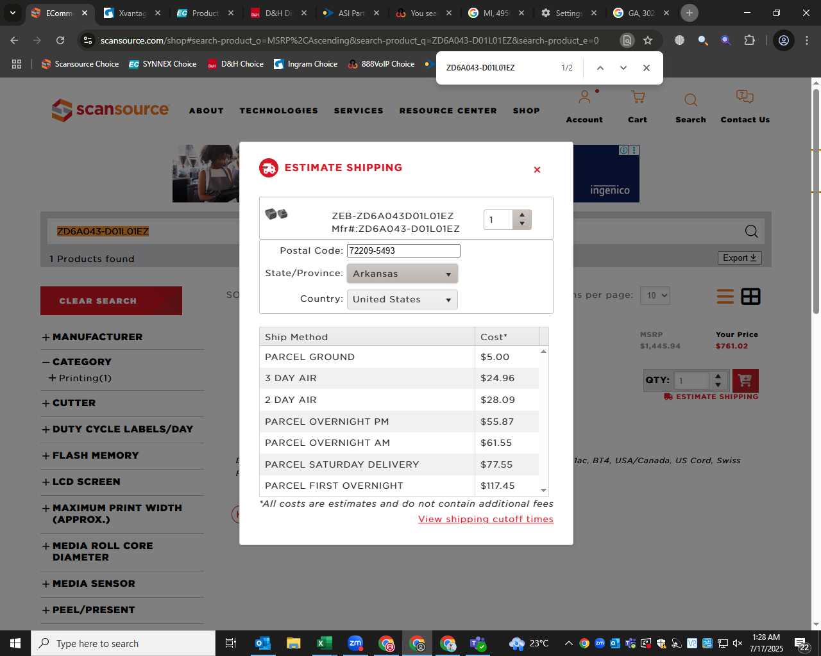Screen dimensions: 821x656
Task: Switch to list view icon
Action: (725, 297)
